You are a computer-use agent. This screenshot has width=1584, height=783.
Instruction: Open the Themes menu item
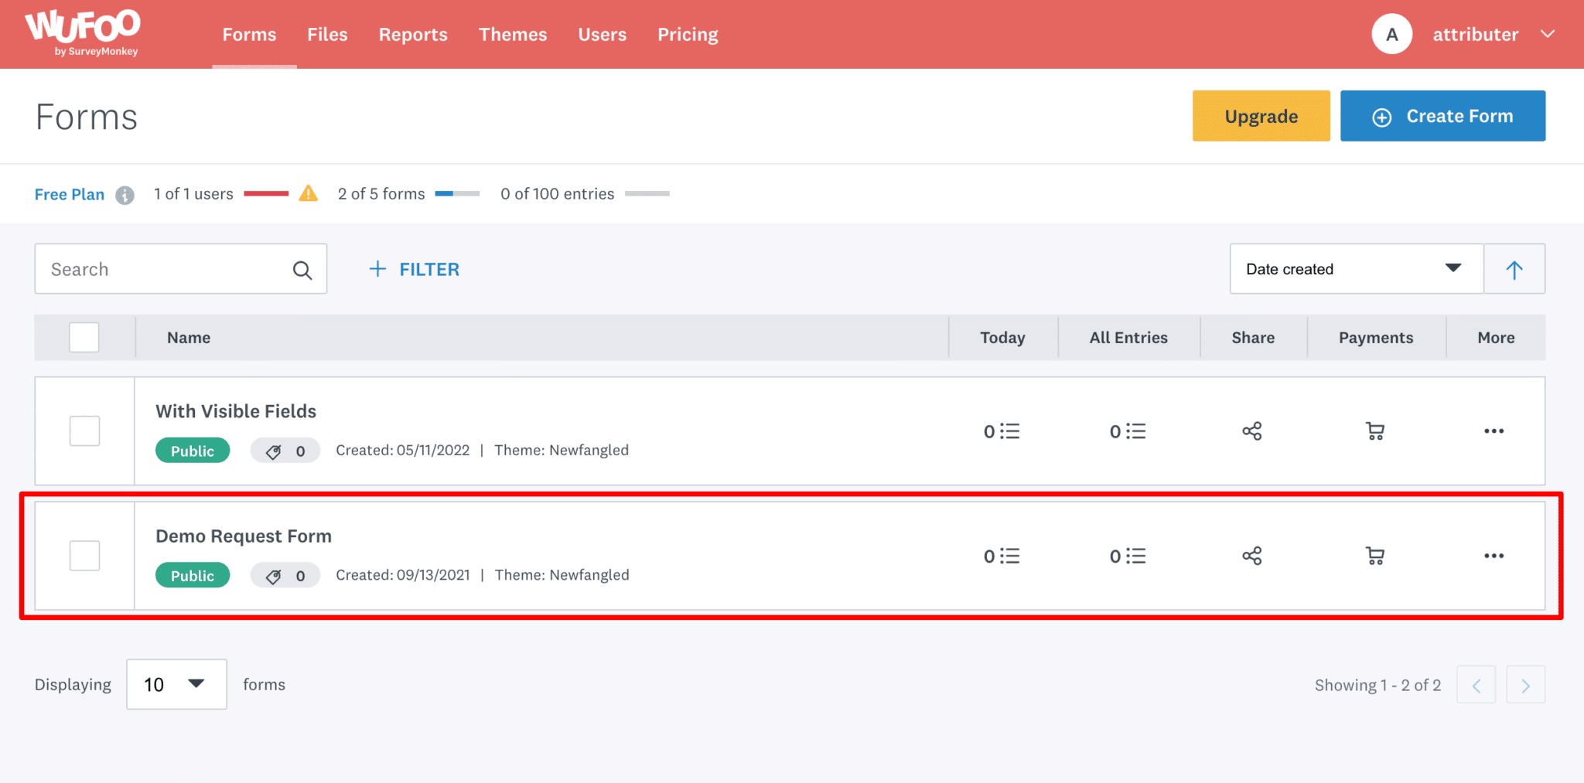pos(513,34)
